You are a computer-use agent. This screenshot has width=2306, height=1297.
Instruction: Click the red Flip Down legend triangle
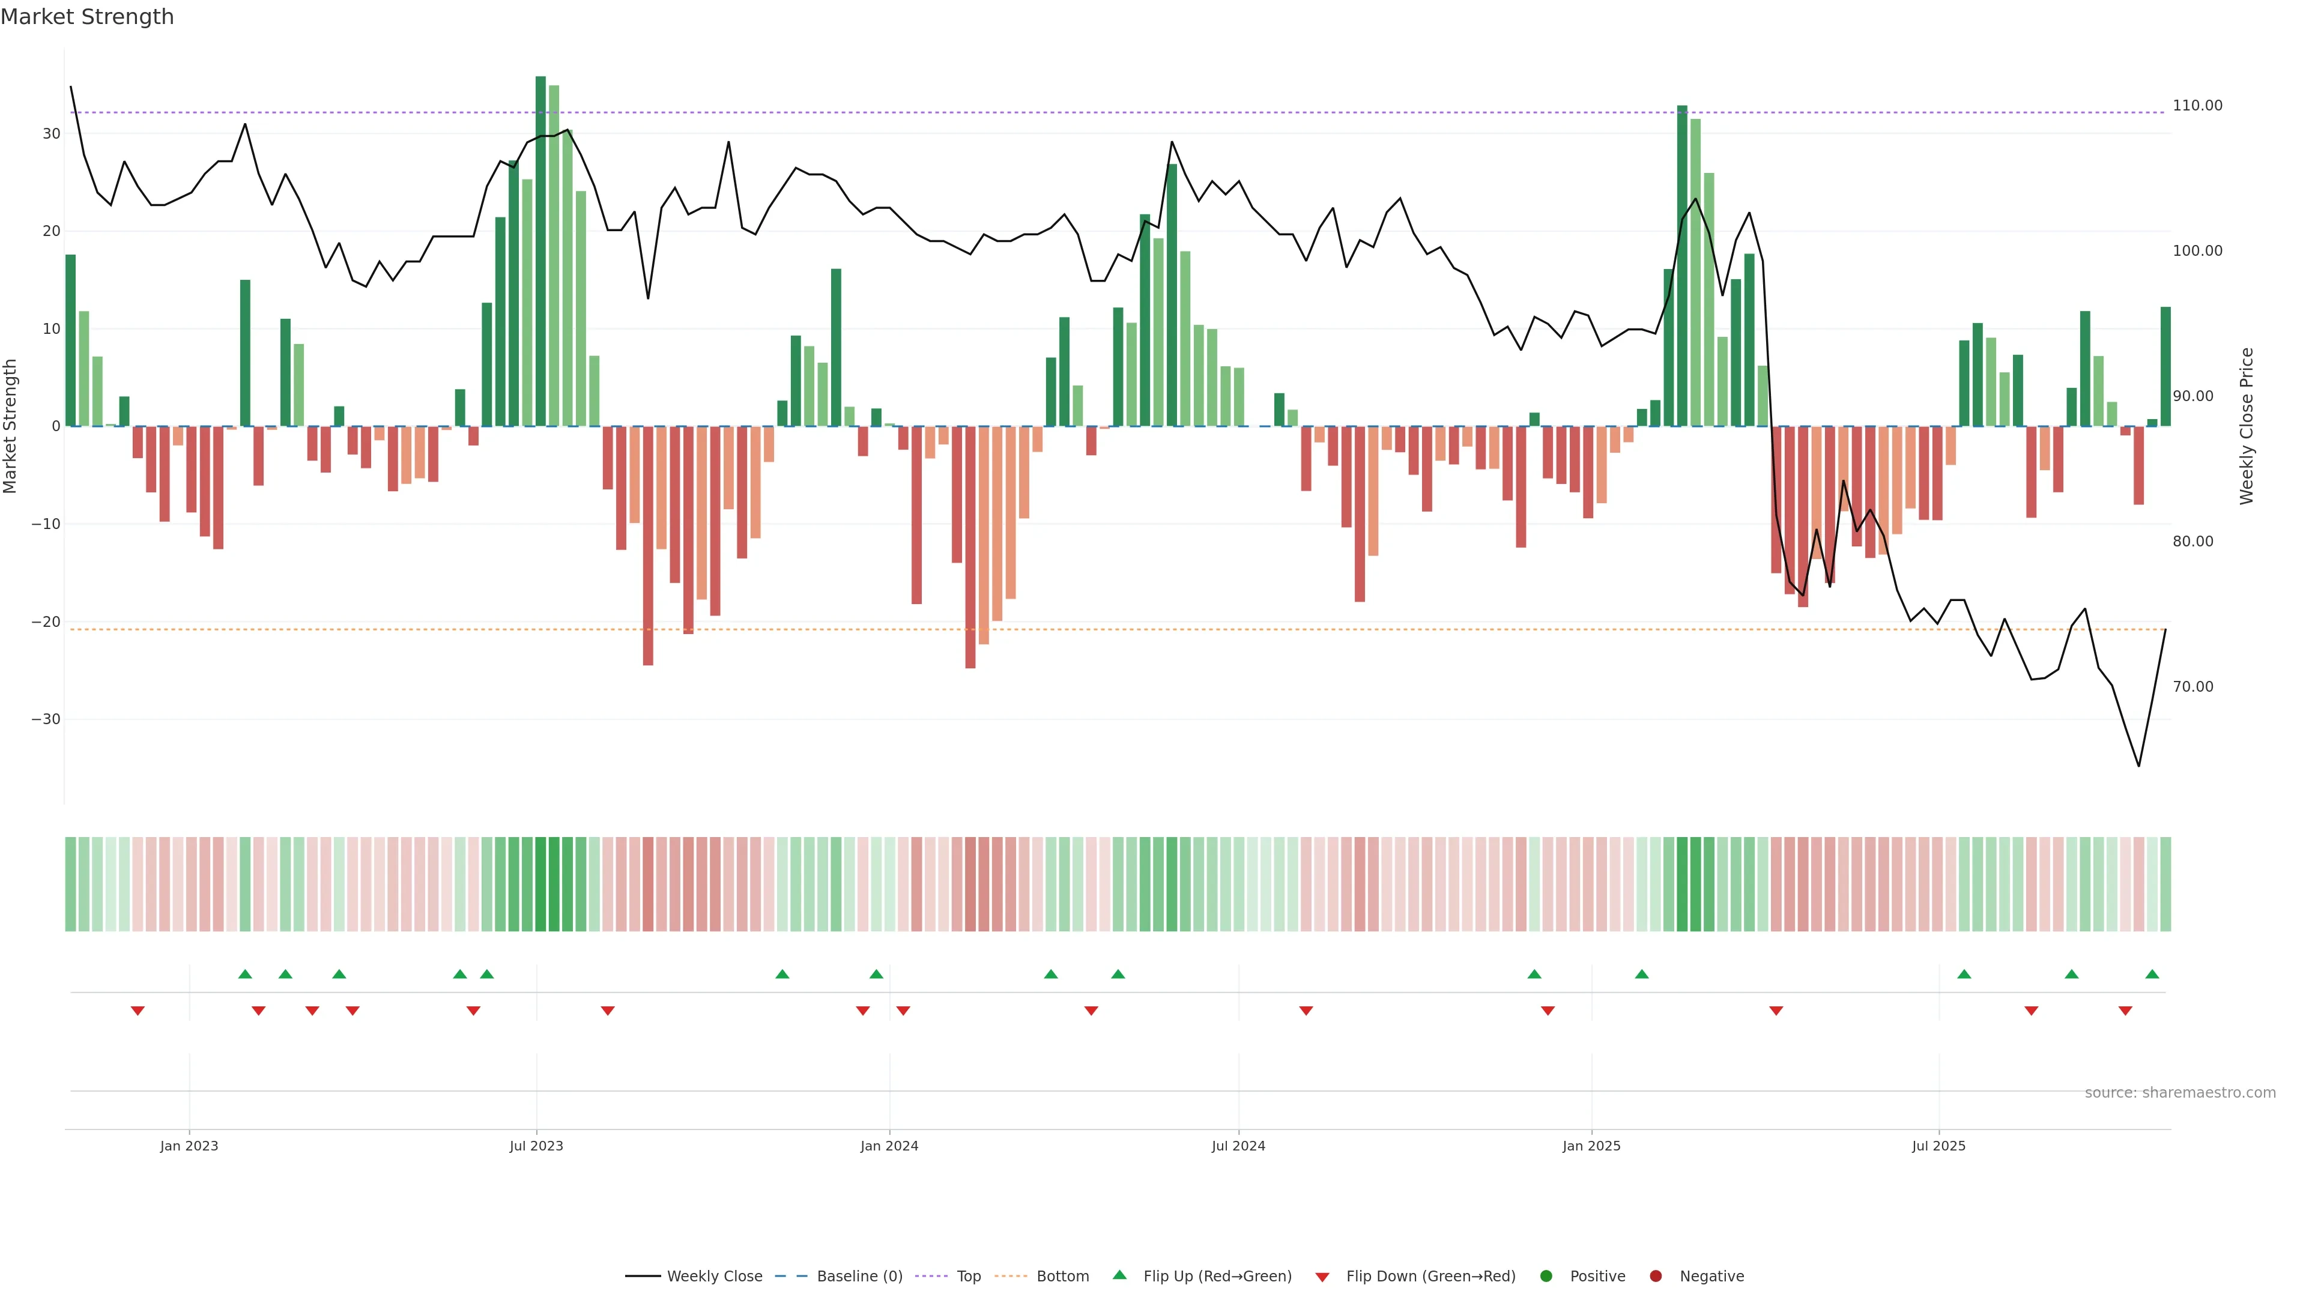[x=1322, y=1277]
